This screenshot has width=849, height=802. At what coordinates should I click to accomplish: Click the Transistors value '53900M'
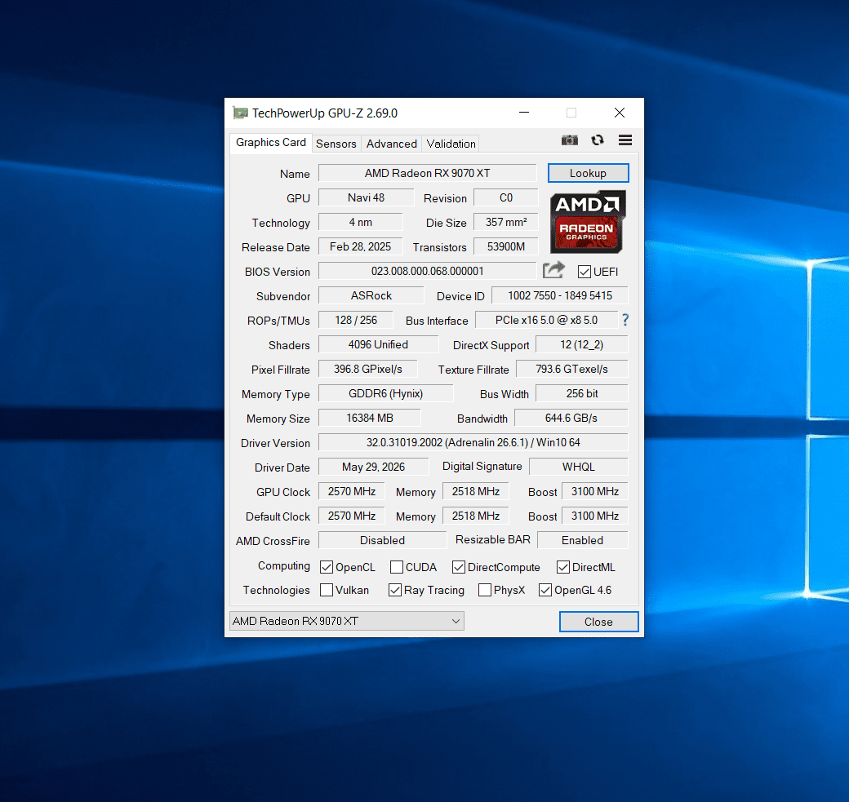point(505,246)
